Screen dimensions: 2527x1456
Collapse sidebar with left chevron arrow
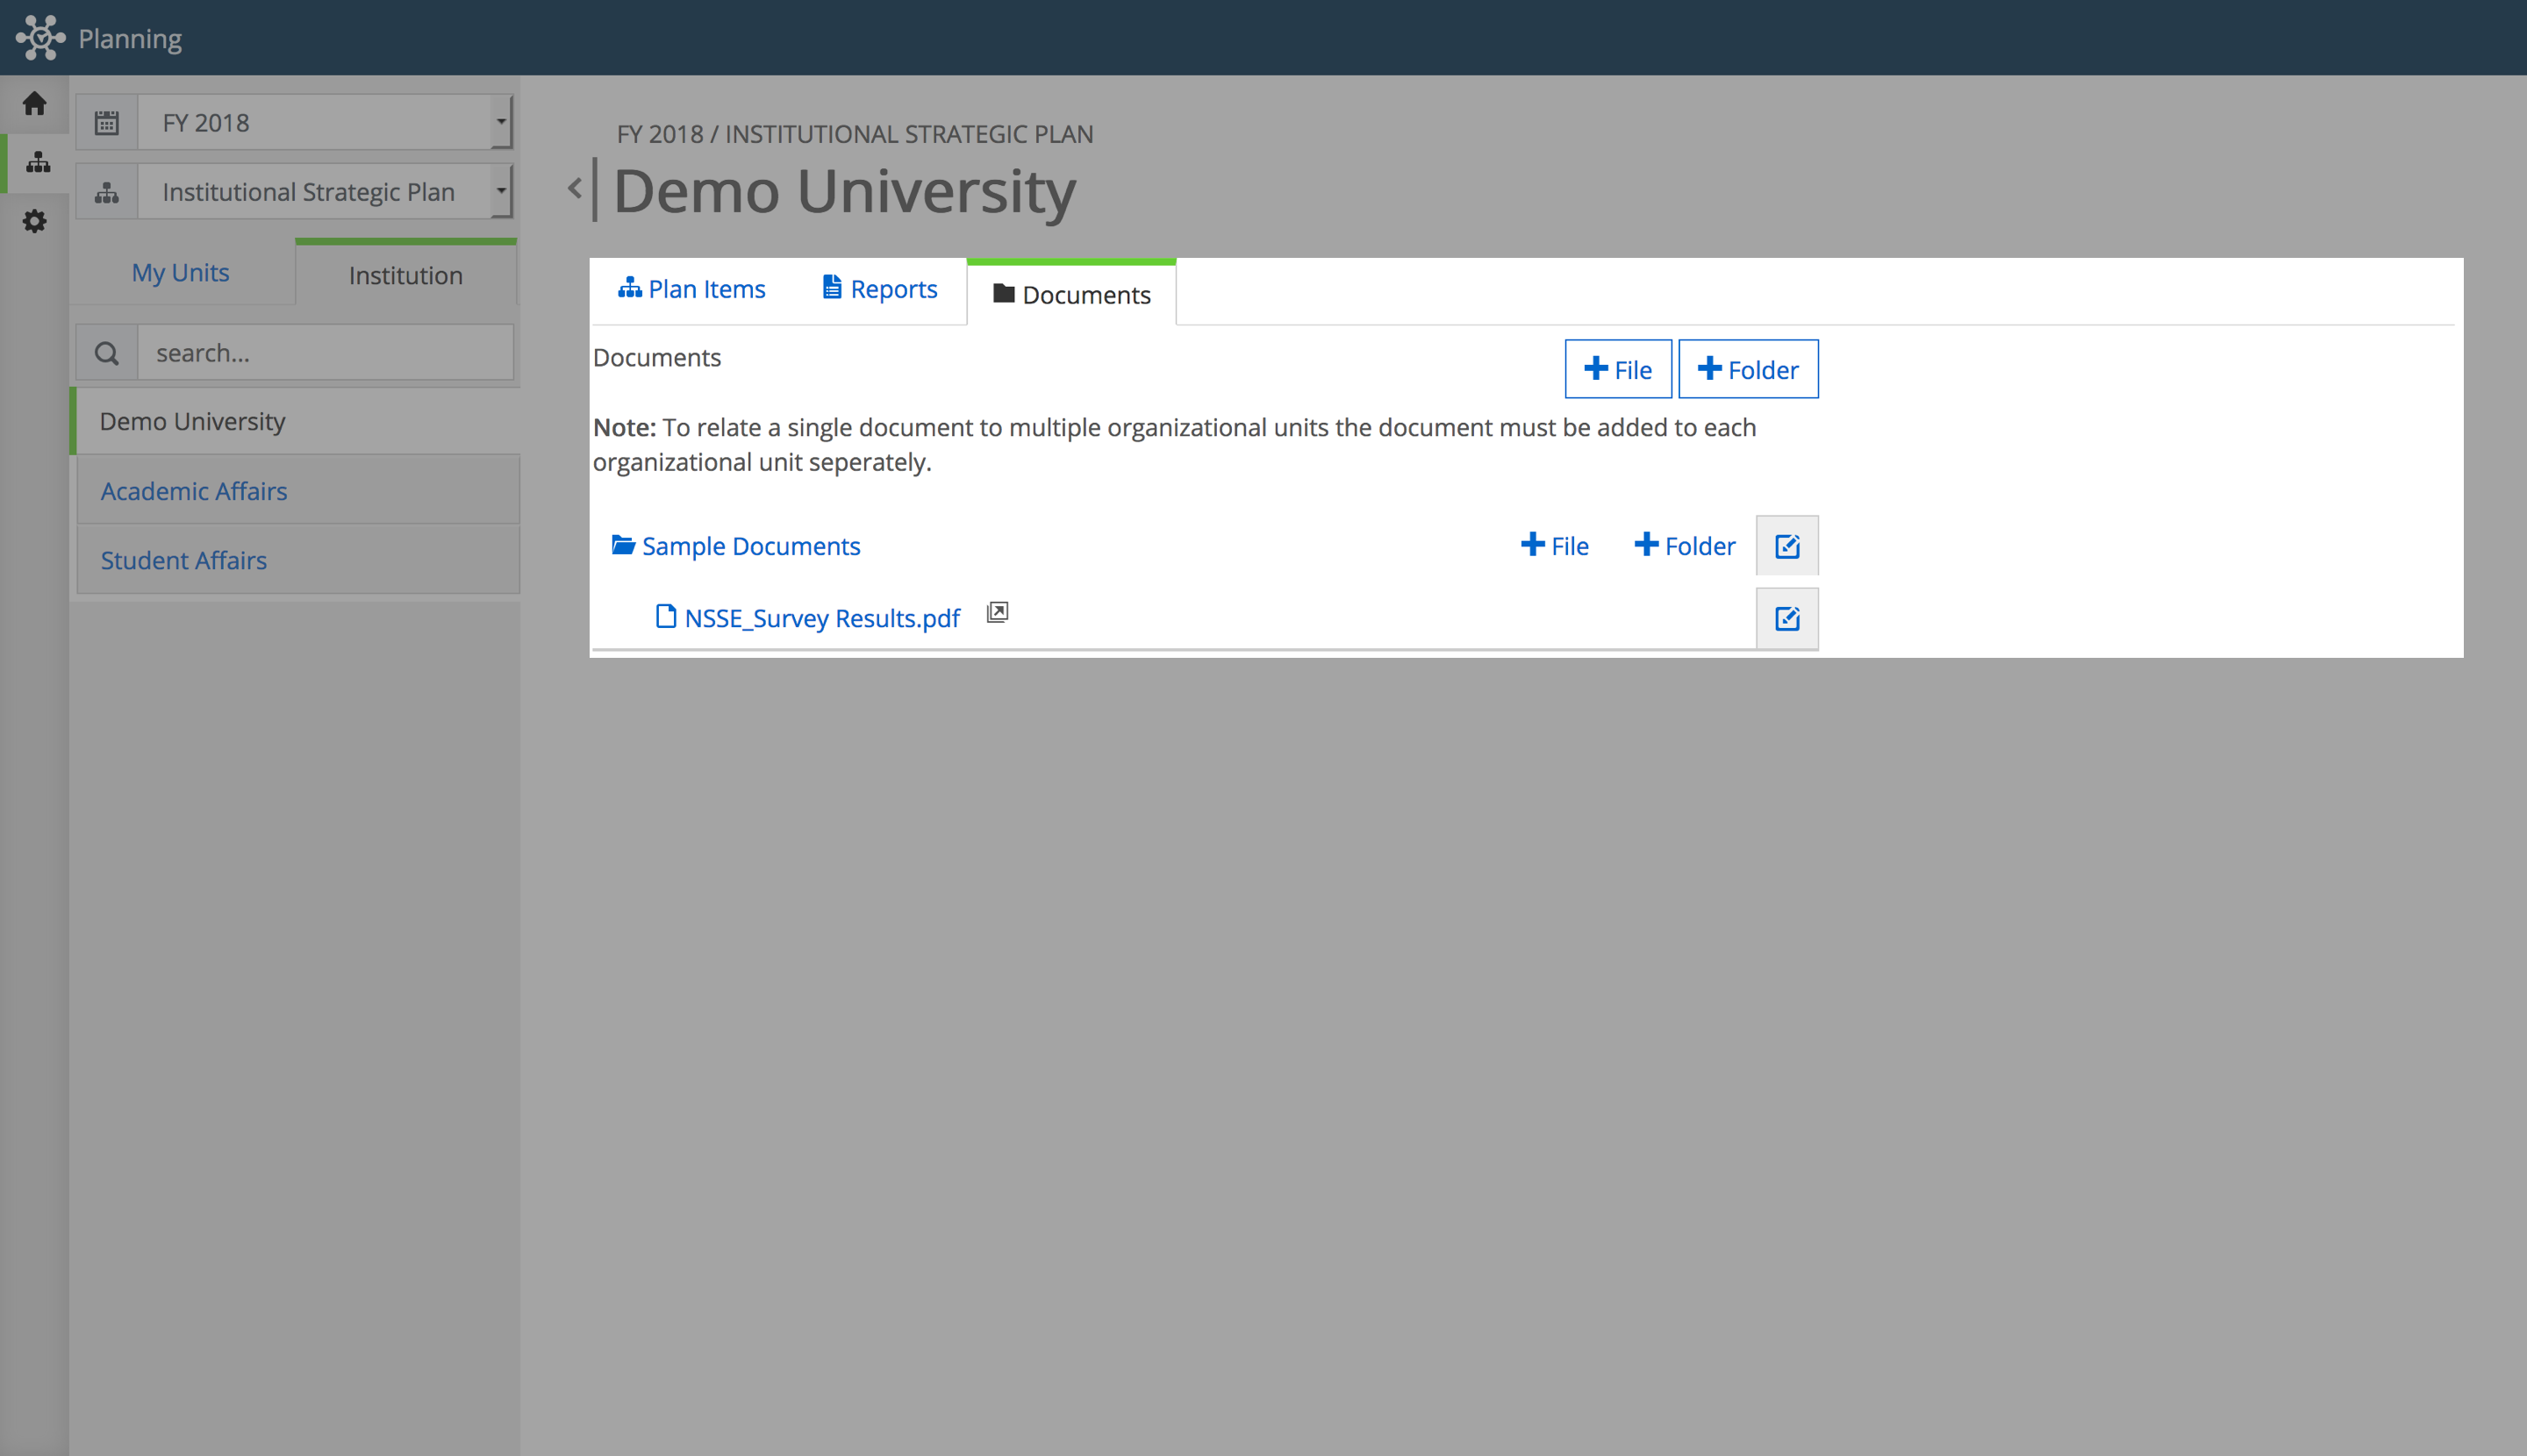tap(574, 188)
